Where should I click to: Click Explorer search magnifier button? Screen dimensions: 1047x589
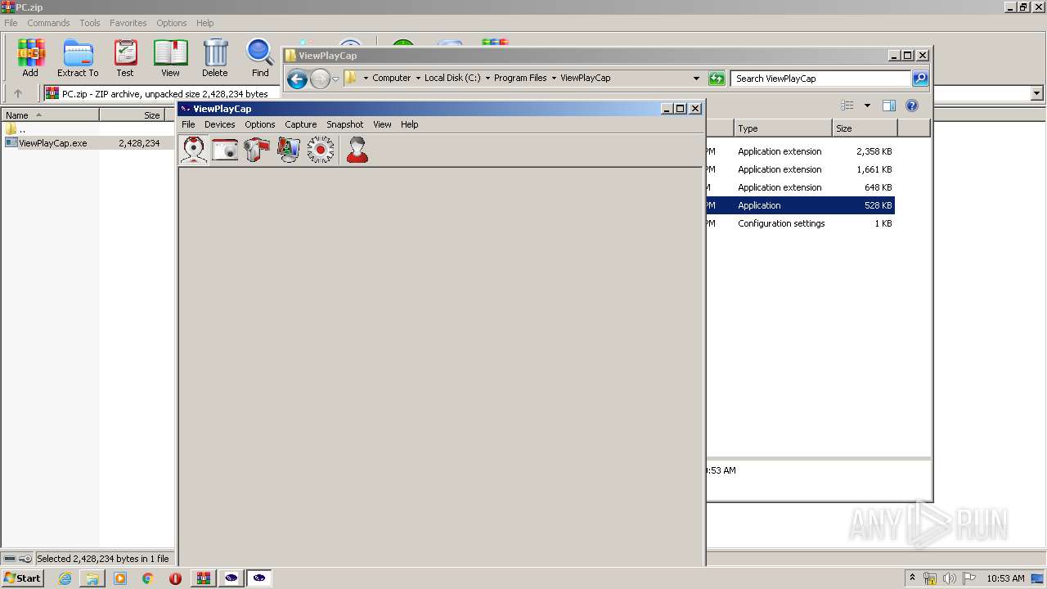click(920, 79)
